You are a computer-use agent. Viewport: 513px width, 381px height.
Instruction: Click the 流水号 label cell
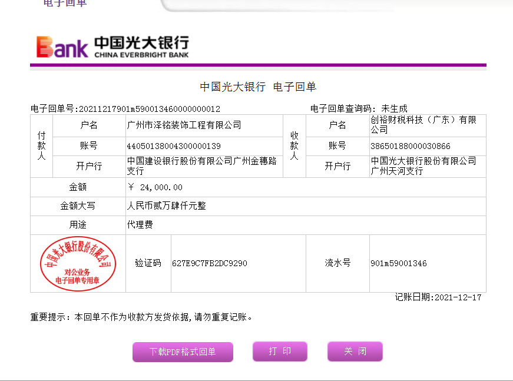[337, 263]
